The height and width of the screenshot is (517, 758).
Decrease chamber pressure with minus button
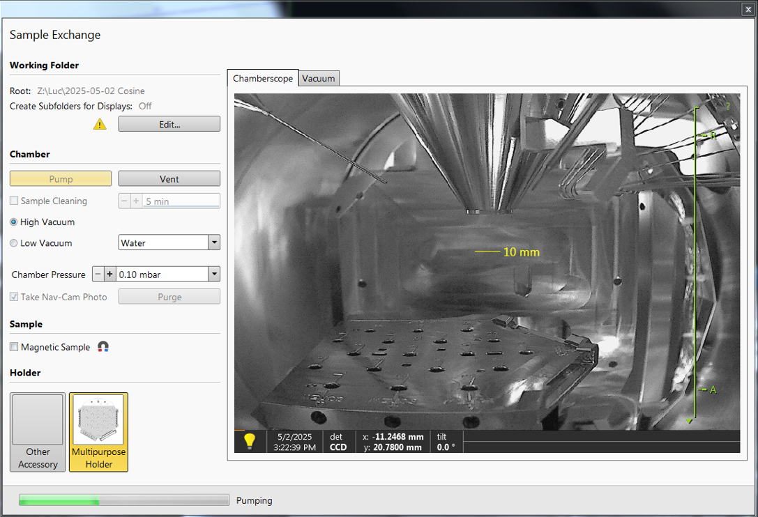pos(98,275)
